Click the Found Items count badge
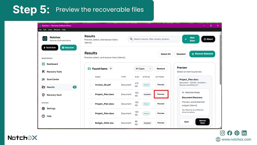Screen dimensions: 257x145 click(111, 69)
